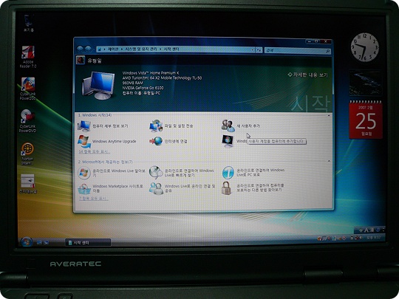Viewport: 399px width, 299px height.
Task: Click the padlock protect computer icon
Action: (x=226, y=188)
